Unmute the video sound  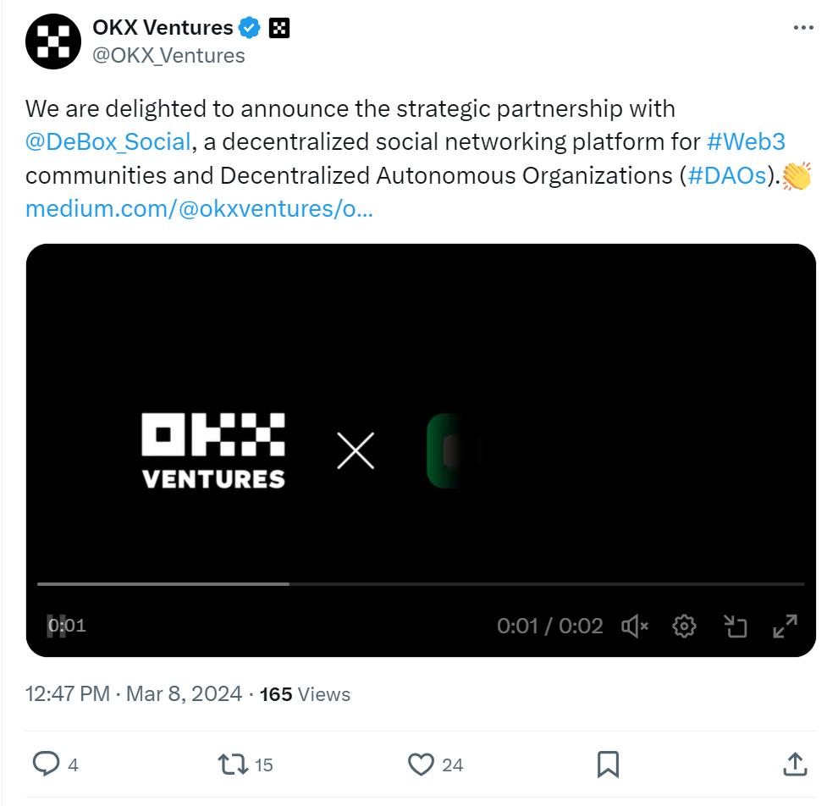click(x=635, y=627)
